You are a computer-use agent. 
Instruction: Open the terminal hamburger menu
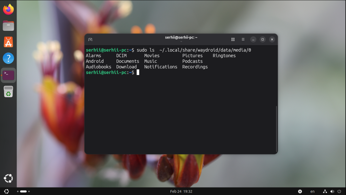pos(243,40)
